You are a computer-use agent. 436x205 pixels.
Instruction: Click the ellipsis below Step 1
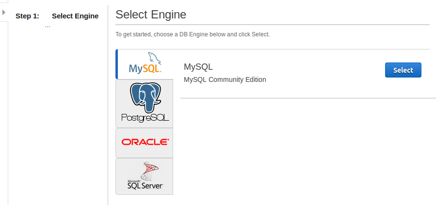(x=48, y=26)
